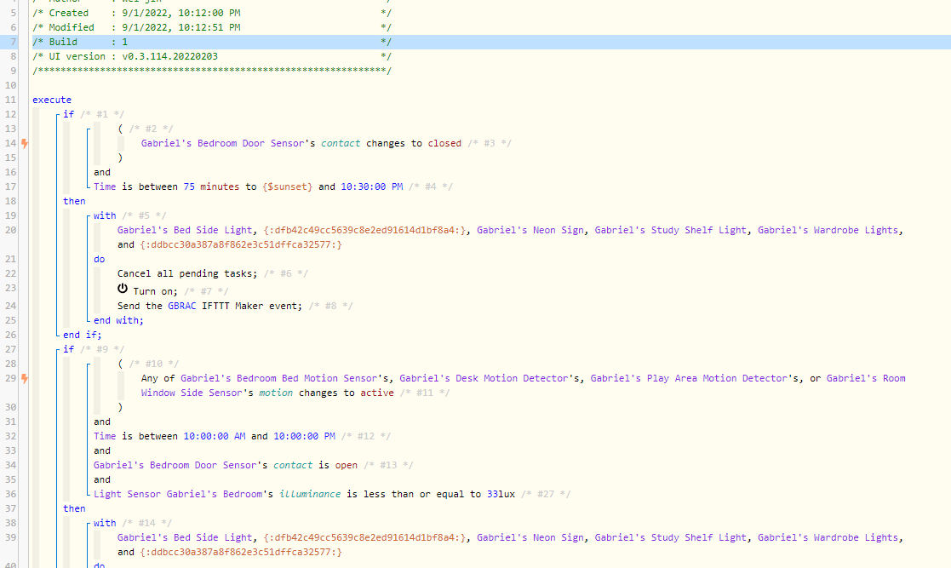This screenshot has width=951, height=568.
Task: Click the if statement marked #9
Action: (68, 349)
